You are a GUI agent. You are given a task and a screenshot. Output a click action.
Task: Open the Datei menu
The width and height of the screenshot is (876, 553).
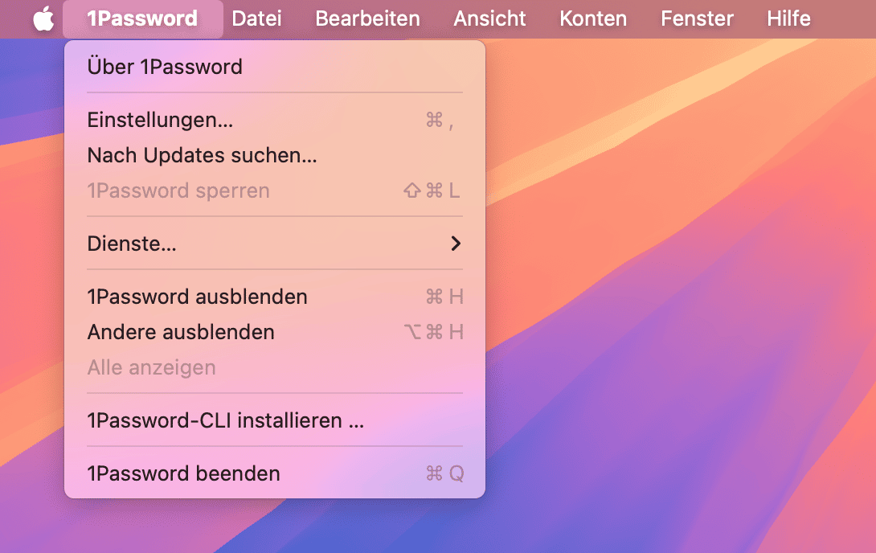(256, 18)
